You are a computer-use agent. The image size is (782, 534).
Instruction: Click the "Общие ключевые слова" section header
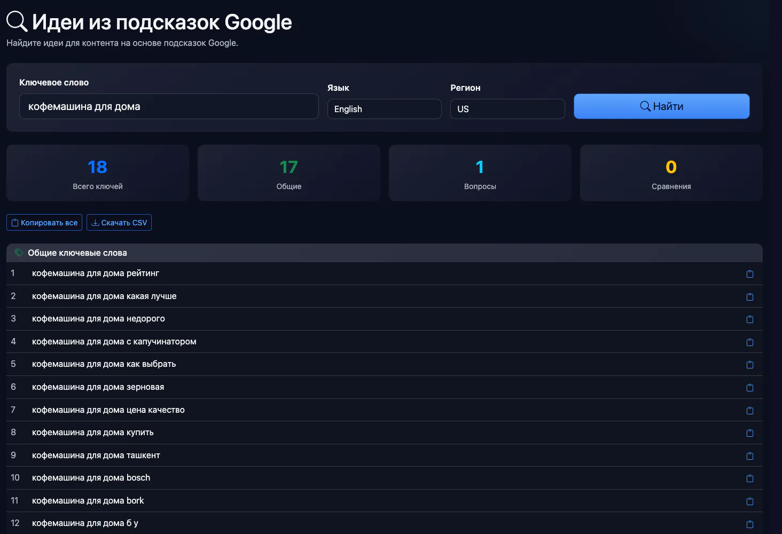click(x=385, y=253)
